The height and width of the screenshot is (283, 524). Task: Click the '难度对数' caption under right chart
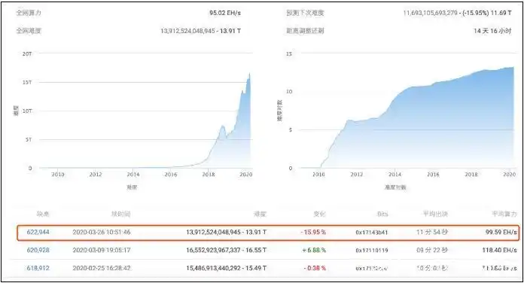pyautogui.click(x=395, y=187)
